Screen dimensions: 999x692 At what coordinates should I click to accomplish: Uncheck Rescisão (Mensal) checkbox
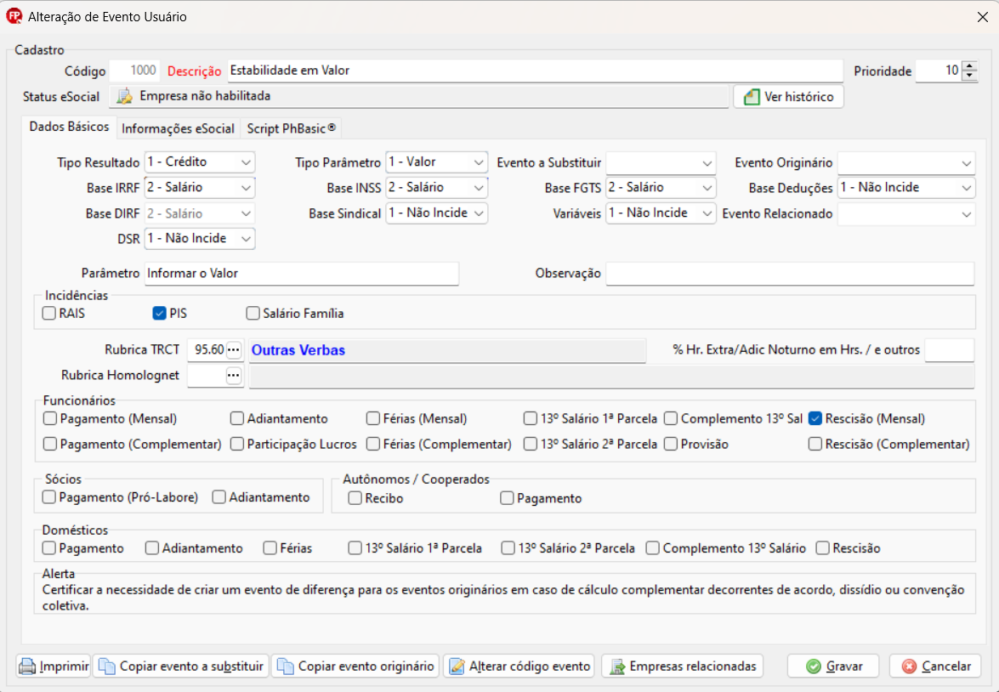point(815,418)
